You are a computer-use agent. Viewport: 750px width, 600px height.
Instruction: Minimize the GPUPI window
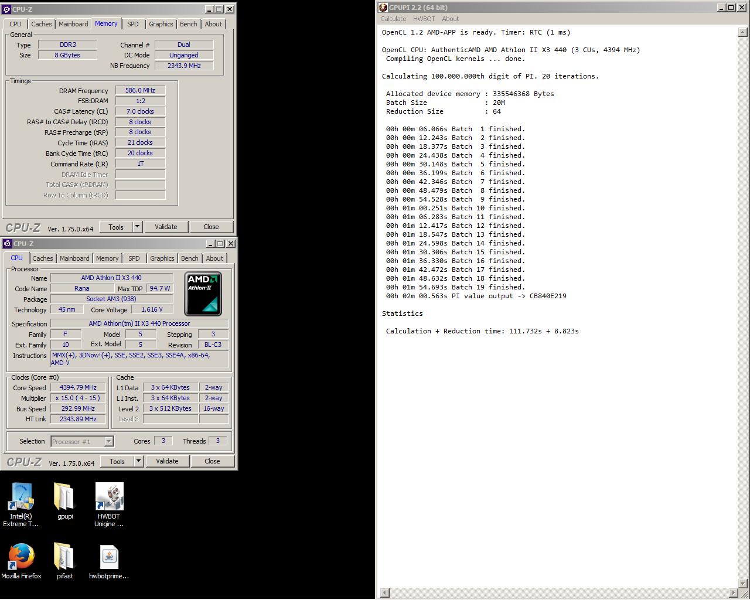click(x=721, y=7)
